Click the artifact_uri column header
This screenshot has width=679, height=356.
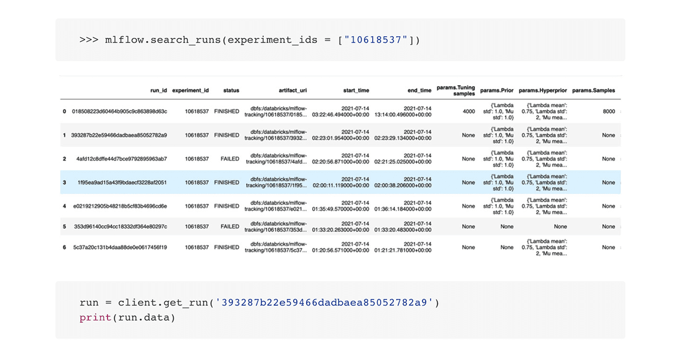point(293,90)
